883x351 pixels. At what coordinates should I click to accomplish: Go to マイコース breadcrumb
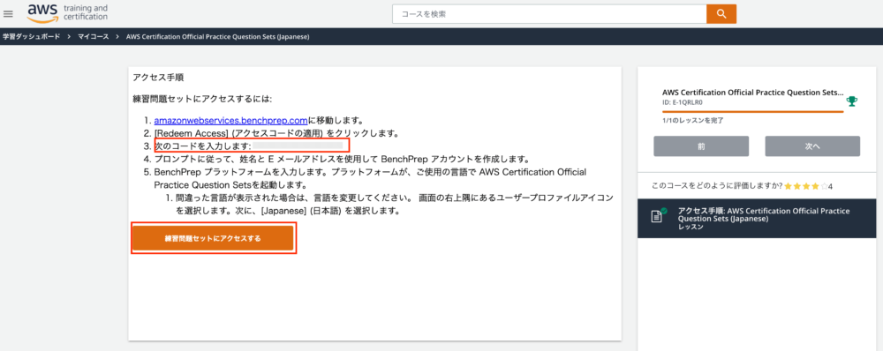pos(94,36)
